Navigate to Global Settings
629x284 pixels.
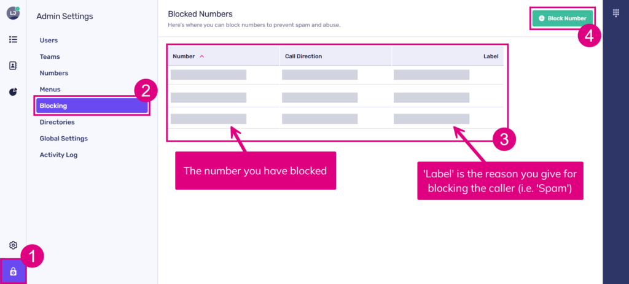point(63,139)
